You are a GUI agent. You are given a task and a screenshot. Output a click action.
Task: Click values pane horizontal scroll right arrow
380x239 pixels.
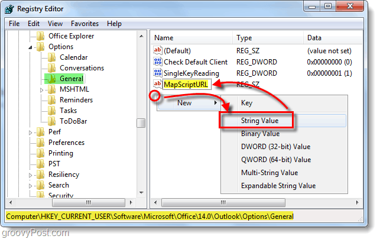tap(357, 202)
